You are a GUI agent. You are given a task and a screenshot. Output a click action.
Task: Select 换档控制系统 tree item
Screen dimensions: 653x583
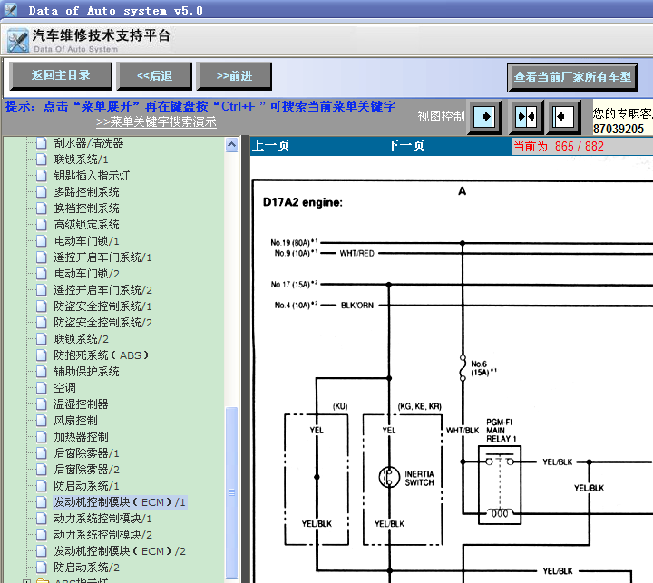[x=87, y=209]
